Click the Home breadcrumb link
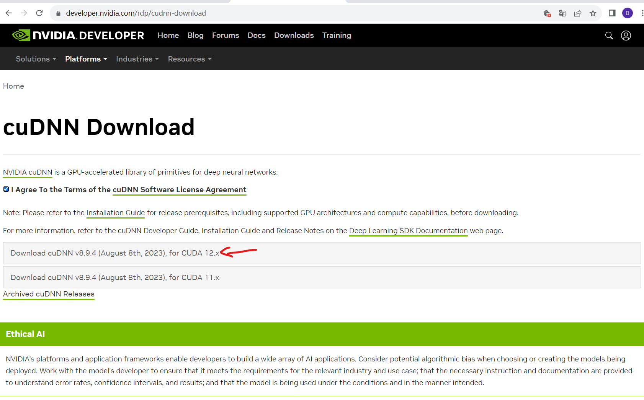The image size is (644, 400). (x=13, y=86)
